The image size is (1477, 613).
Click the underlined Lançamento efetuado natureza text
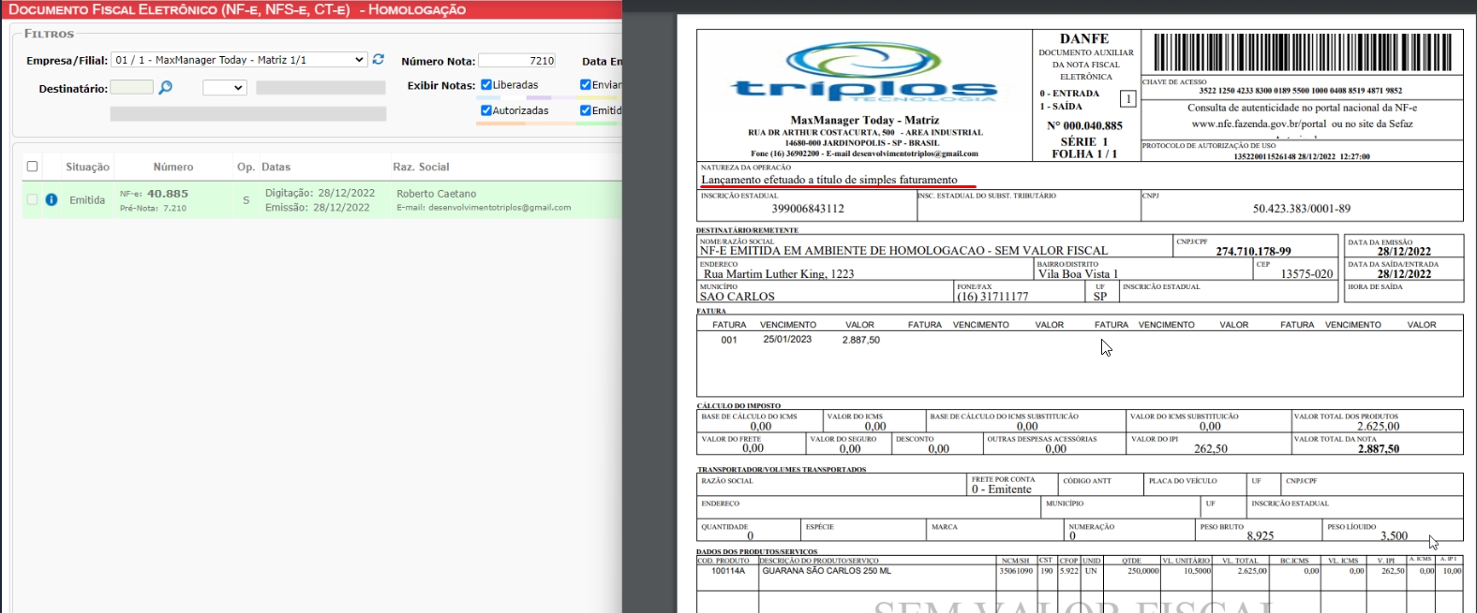[829, 180]
